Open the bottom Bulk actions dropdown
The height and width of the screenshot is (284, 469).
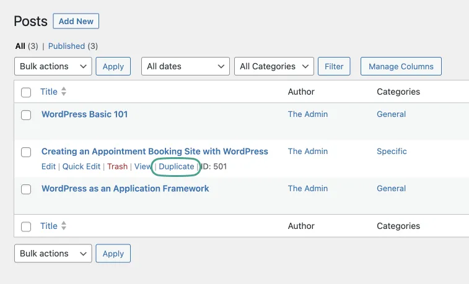coord(53,254)
